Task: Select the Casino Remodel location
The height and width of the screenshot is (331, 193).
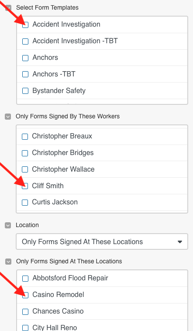Action: click(25, 295)
